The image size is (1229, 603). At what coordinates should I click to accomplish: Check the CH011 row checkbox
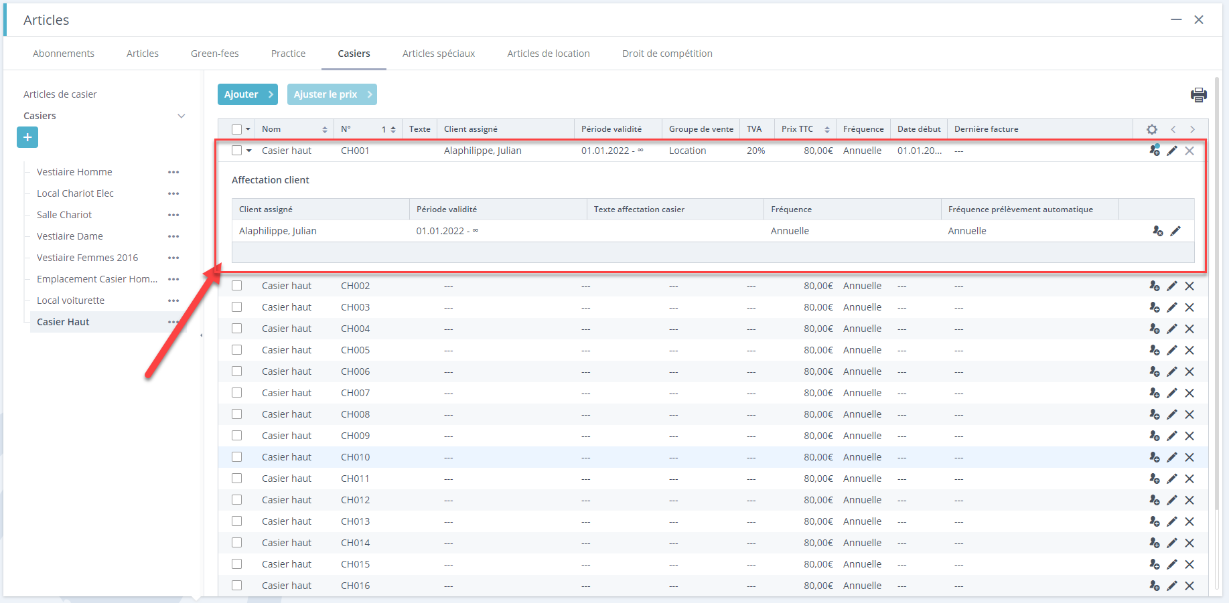tap(236, 479)
